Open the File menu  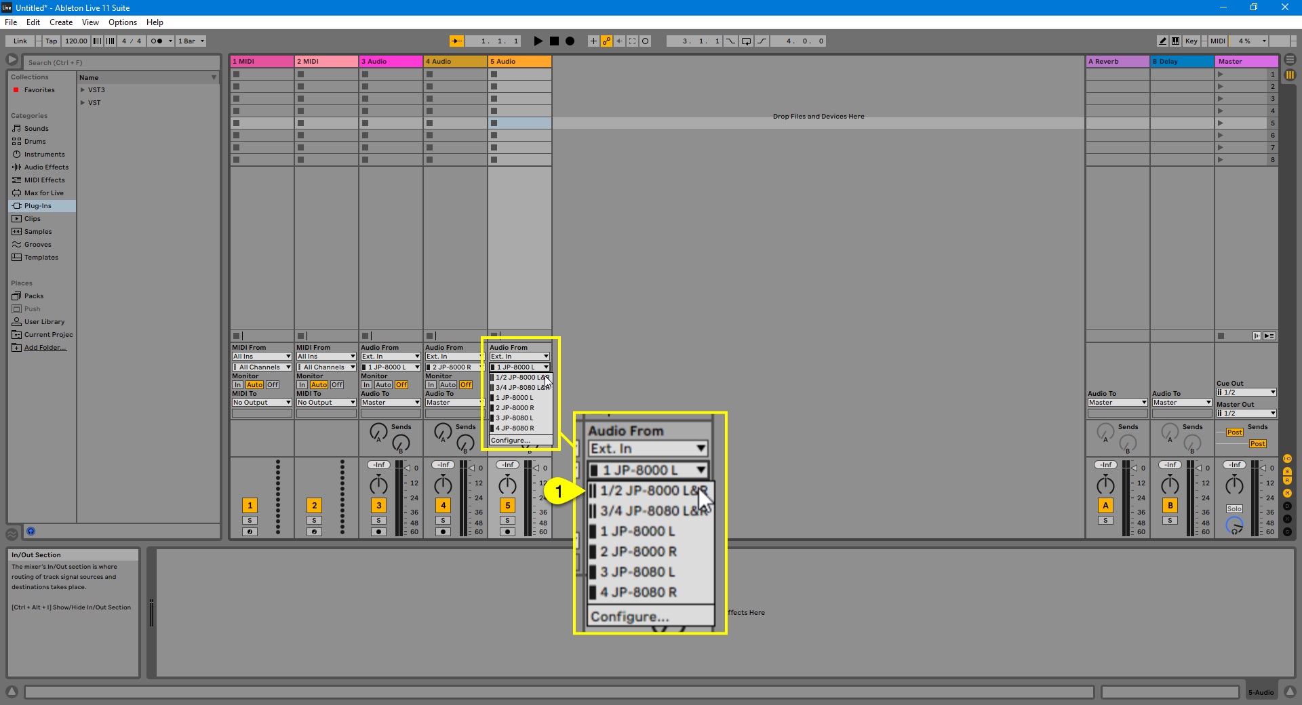click(11, 22)
